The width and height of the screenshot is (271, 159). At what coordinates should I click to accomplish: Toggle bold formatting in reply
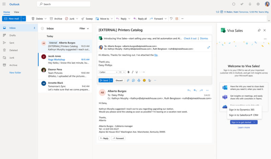coord(128,72)
